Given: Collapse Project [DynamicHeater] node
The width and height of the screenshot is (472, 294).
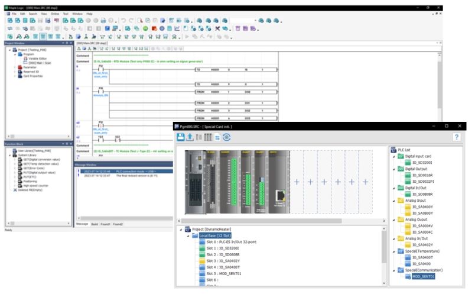Looking at the screenshot, I should point(181,230).
